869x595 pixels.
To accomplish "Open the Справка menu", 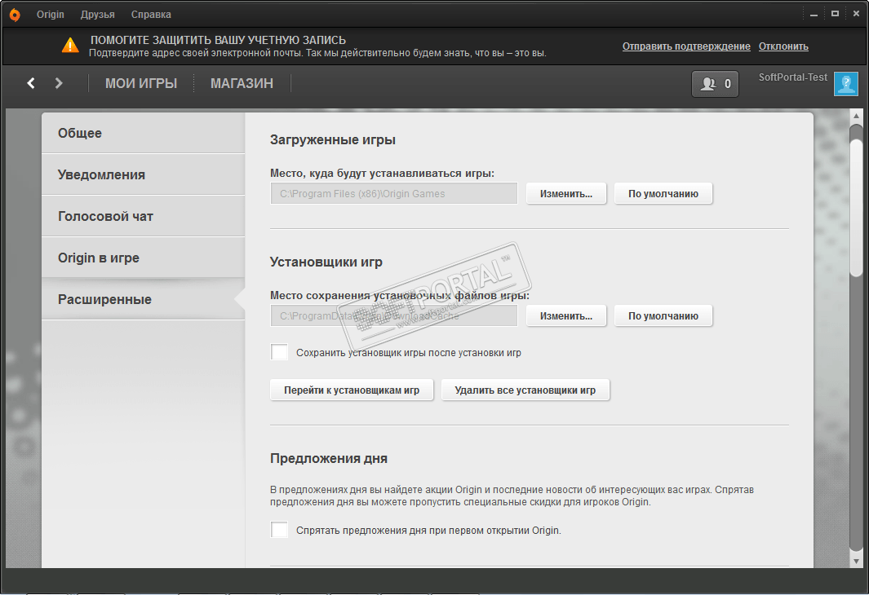I will [151, 15].
